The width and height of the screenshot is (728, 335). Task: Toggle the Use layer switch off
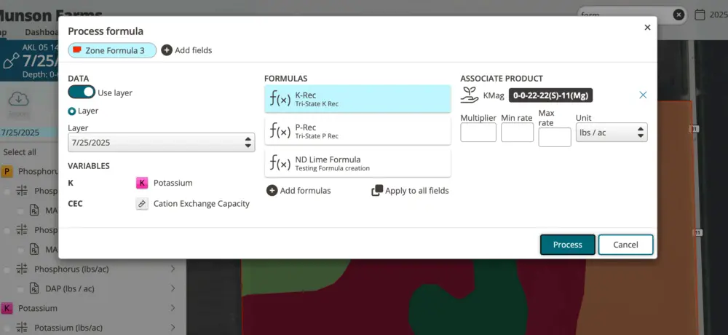point(82,92)
